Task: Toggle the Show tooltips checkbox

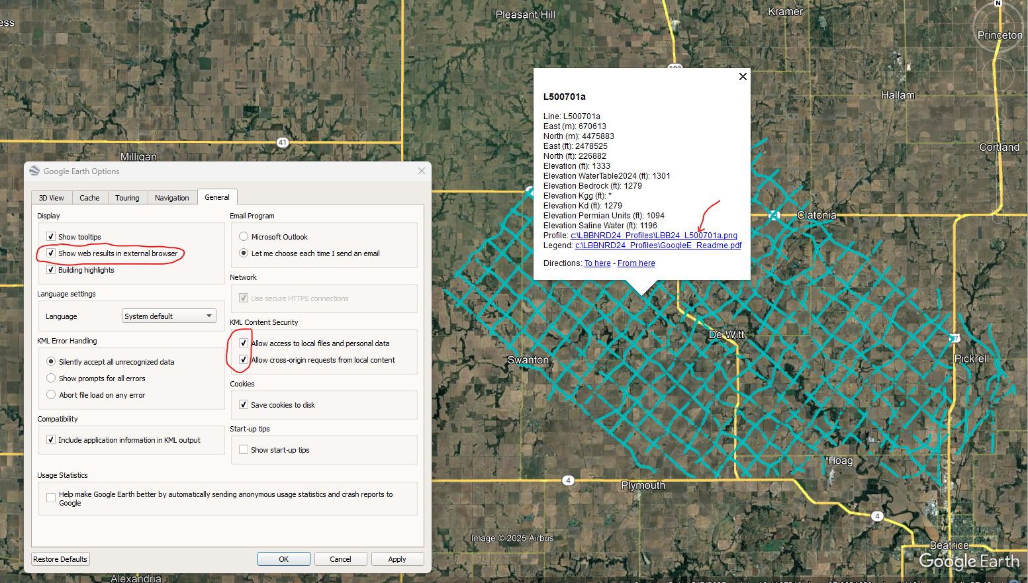Action: pyautogui.click(x=51, y=236)
